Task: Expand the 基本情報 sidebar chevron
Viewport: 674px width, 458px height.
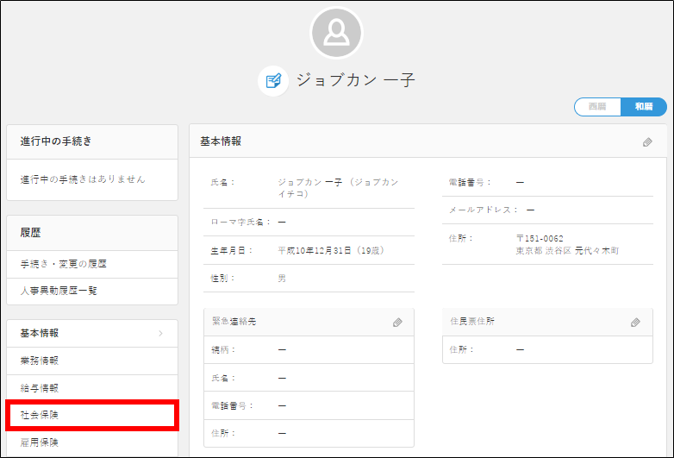Action: [160, 333]
